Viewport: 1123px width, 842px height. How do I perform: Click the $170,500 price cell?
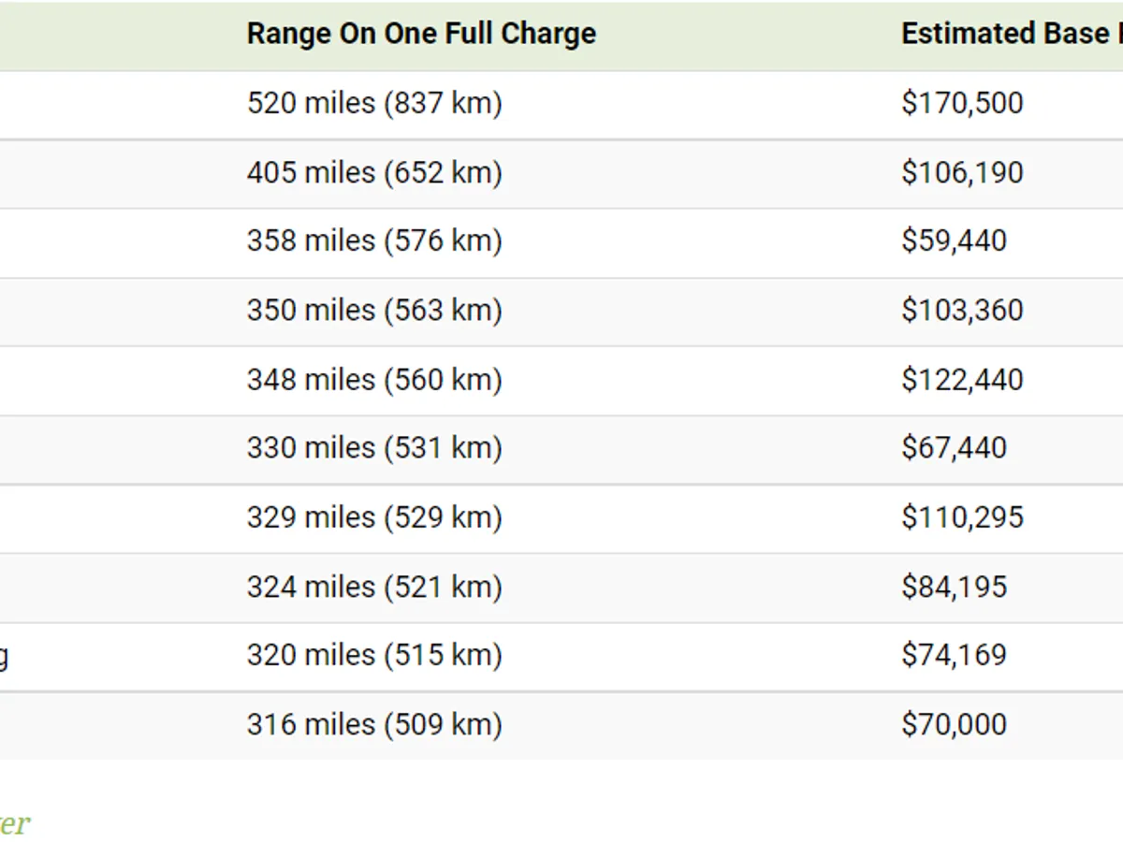(962, 103)
